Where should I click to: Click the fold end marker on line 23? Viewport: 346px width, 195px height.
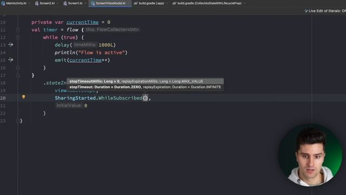click(17, 121)
